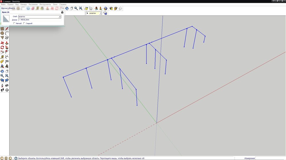Expand the Слой dropdown in entity info
The image size is (286, 160).
point(60,17)
